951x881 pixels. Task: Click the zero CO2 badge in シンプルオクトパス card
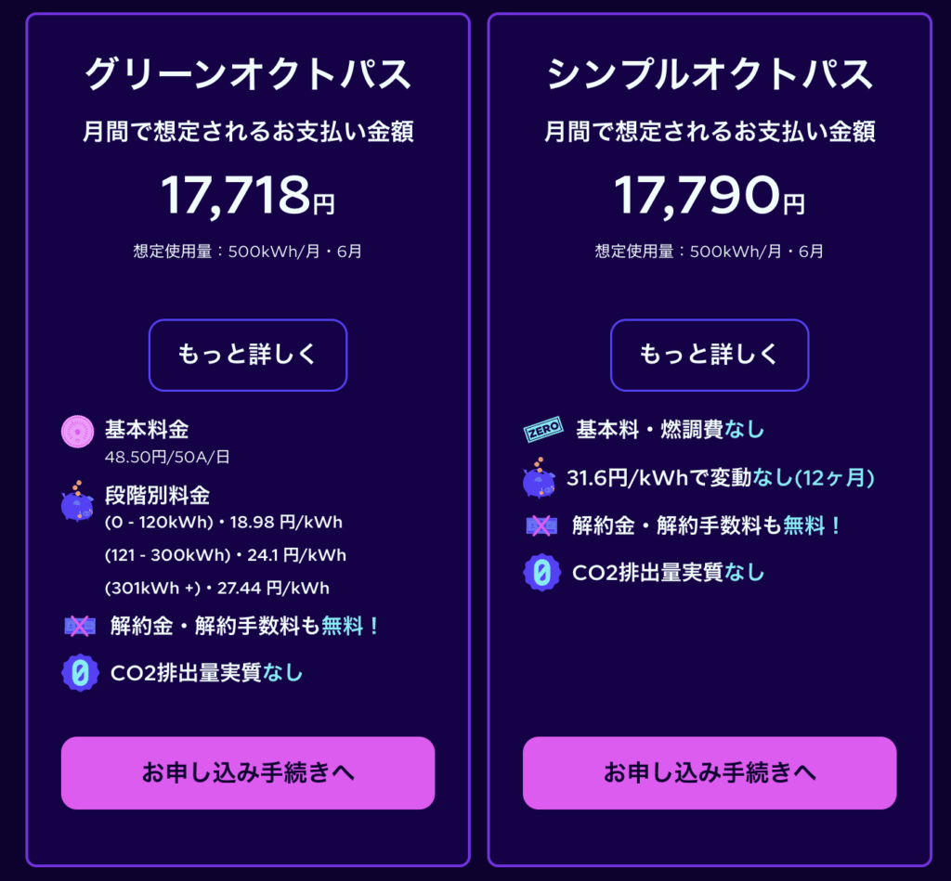point(541,573)
